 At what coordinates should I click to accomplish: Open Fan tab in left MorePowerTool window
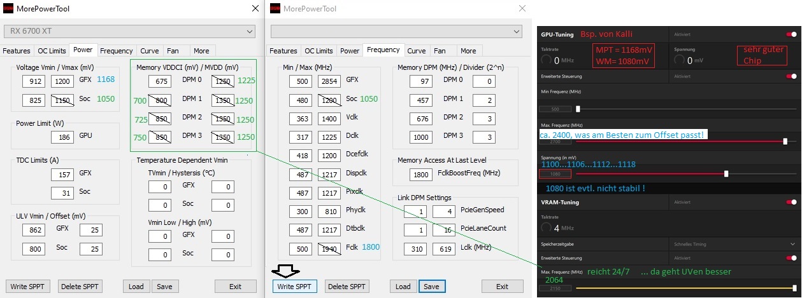[x=173, y=51]
